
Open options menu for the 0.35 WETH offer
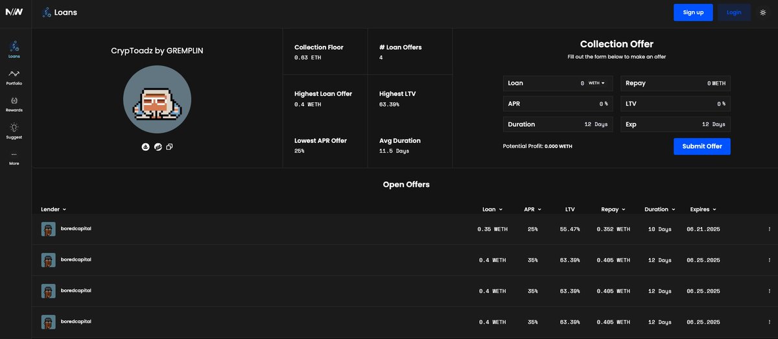[770, 229]
